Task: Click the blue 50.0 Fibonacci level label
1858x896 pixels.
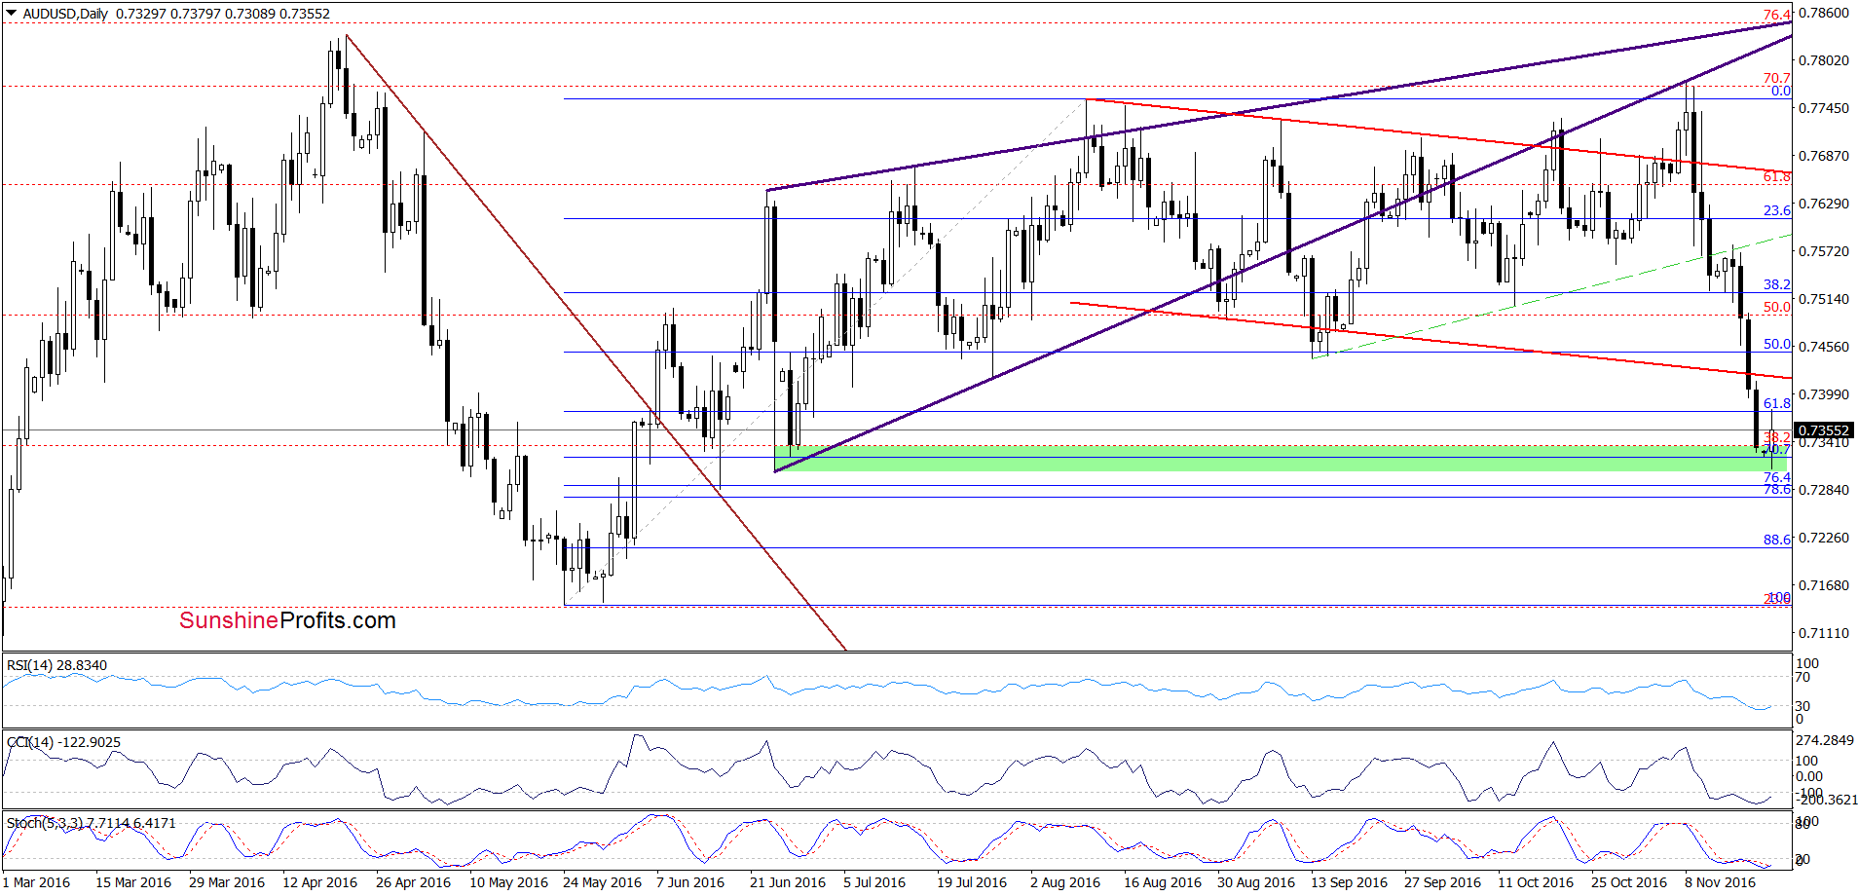Action: click(x=1777, y=344)
